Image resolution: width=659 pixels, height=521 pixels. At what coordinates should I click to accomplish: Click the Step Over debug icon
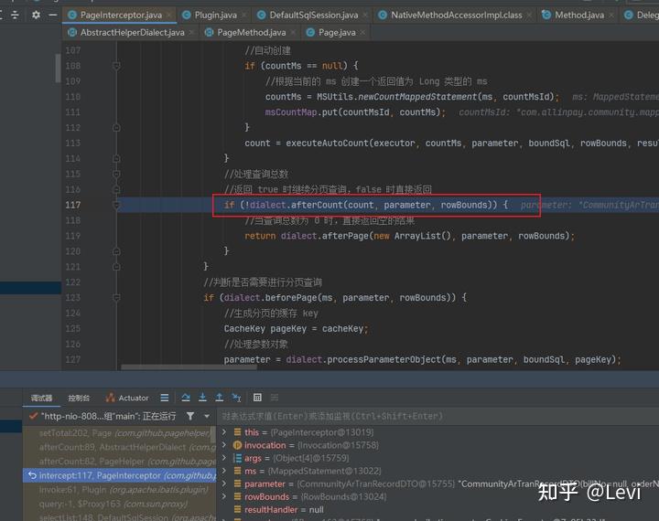[186, 398]
